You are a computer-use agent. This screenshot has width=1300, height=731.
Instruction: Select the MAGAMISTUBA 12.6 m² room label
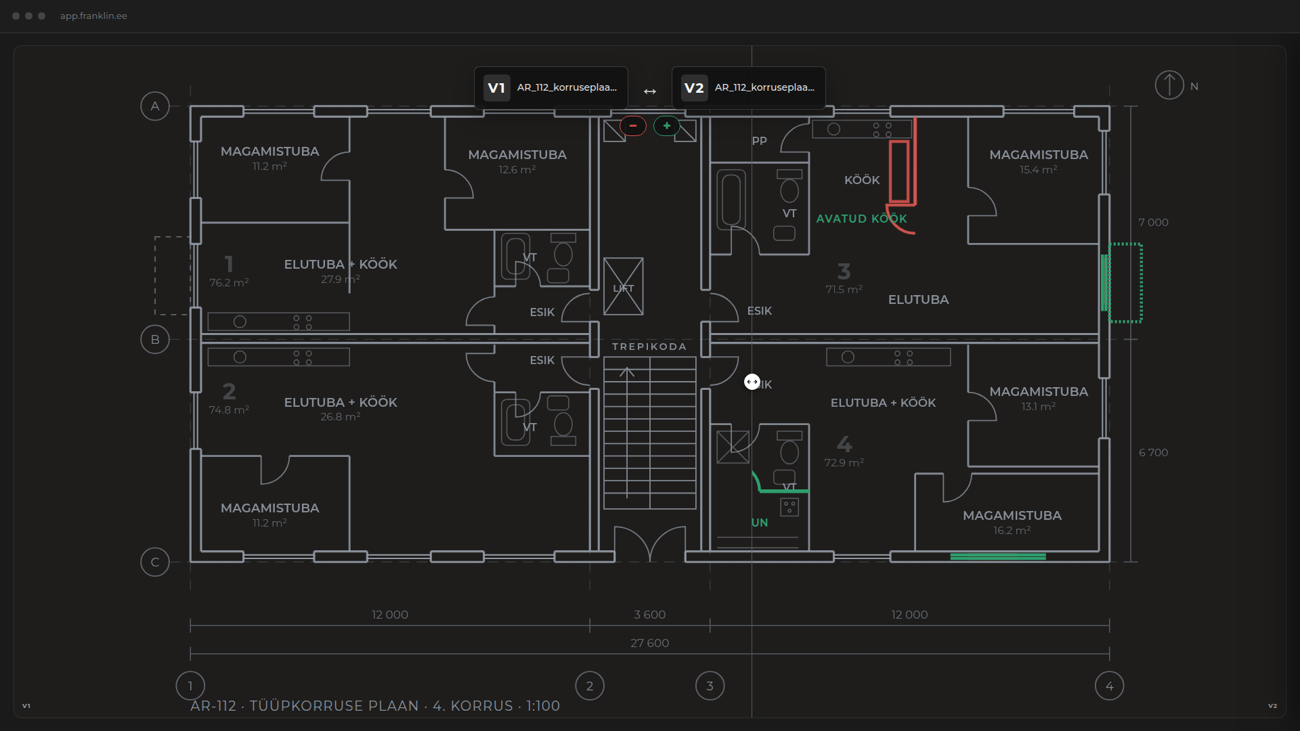coord(517,162)
